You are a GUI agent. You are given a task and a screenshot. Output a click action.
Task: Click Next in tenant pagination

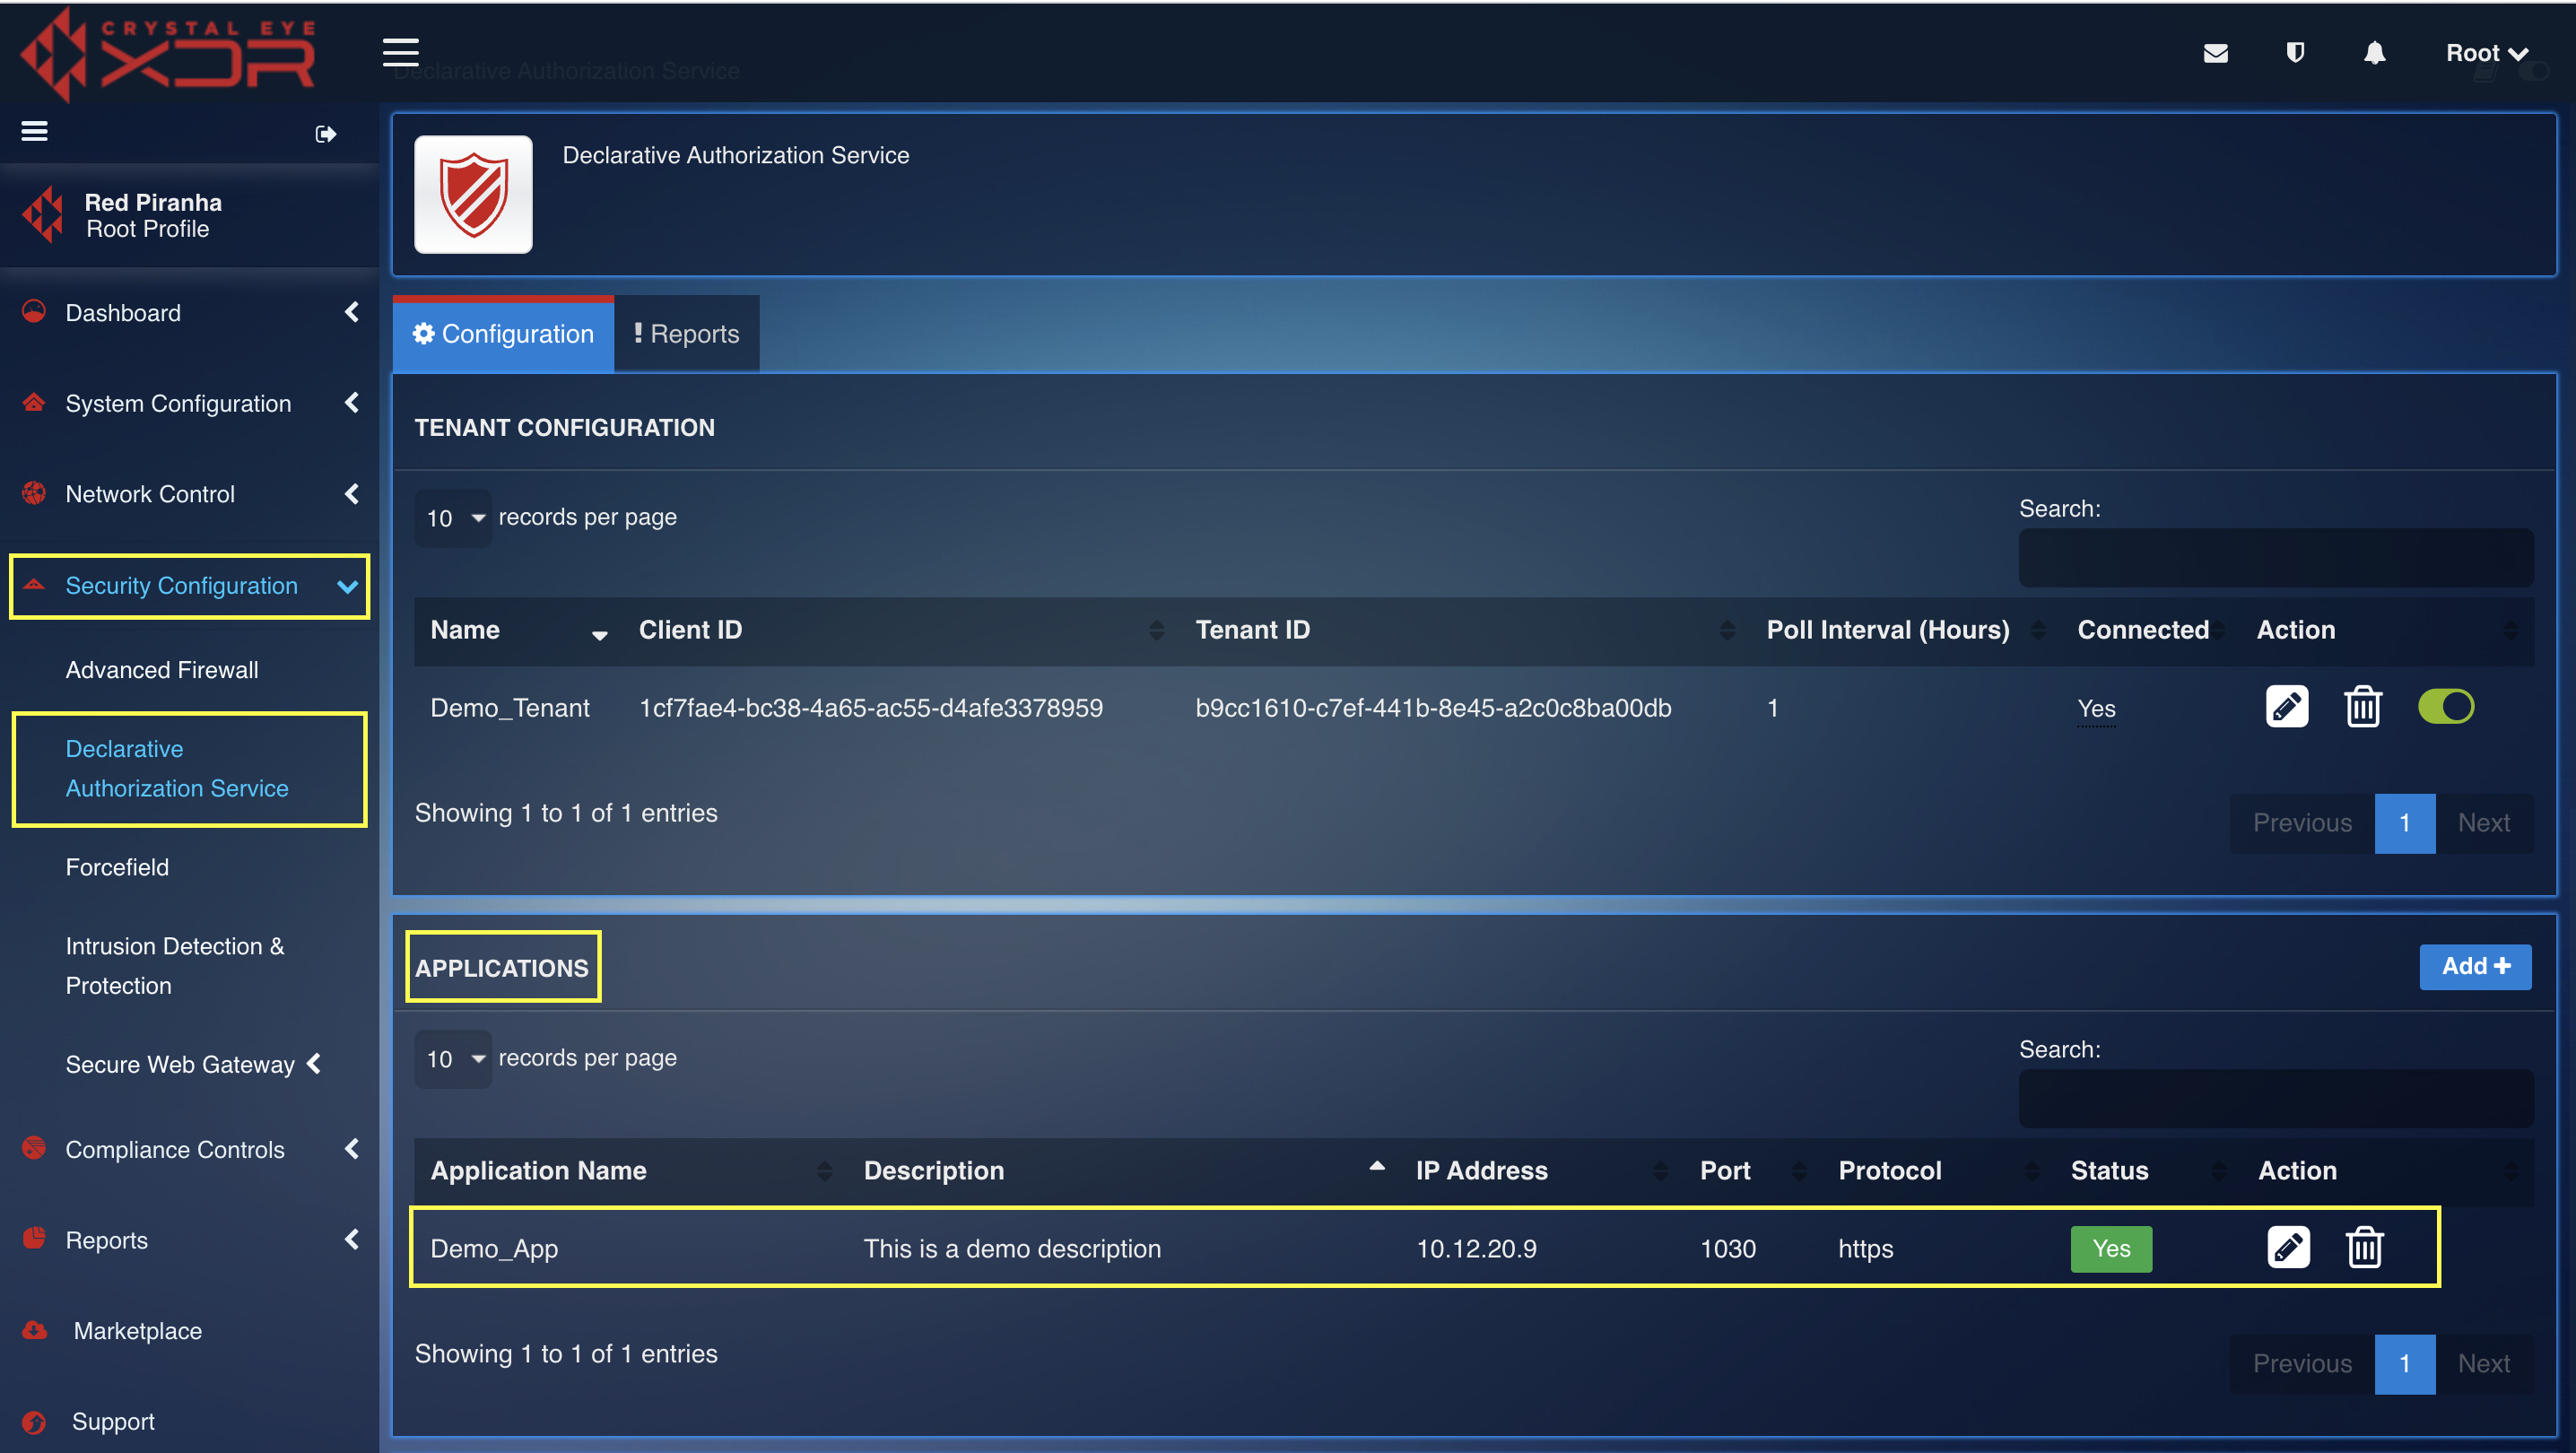(x=2484, y=823)
